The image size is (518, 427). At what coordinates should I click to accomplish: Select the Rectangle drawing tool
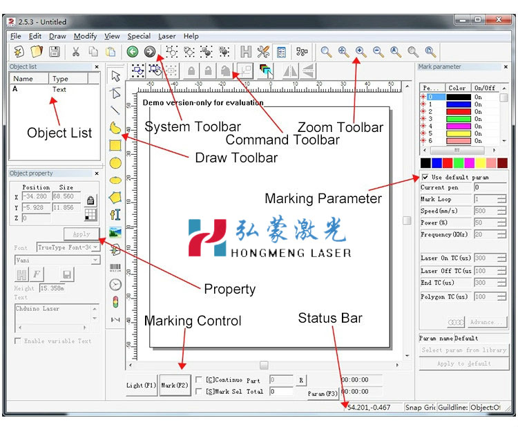coord(115,145)
